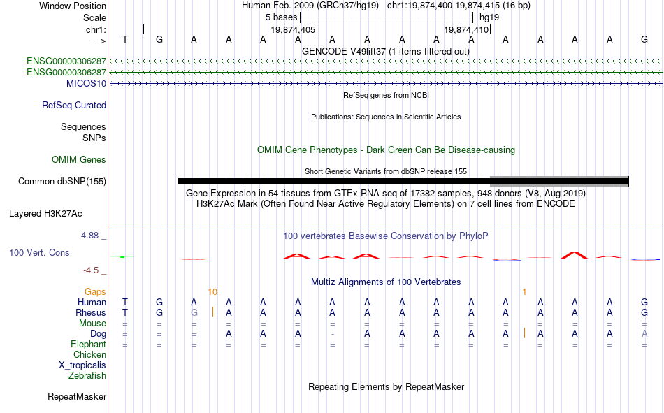Click the MICOS10 gene label
Image resolution: width=664 pixels, height=413 pixels.
86,83
